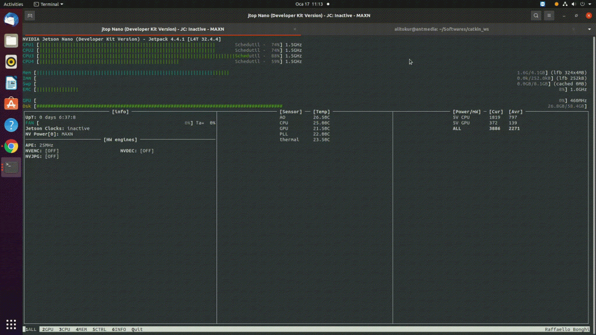Open Activities overview

click(x=13, y=4)
